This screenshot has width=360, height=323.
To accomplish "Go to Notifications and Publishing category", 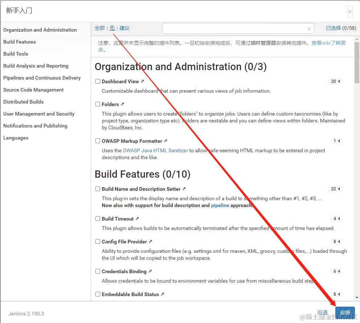I will (35, 126).
